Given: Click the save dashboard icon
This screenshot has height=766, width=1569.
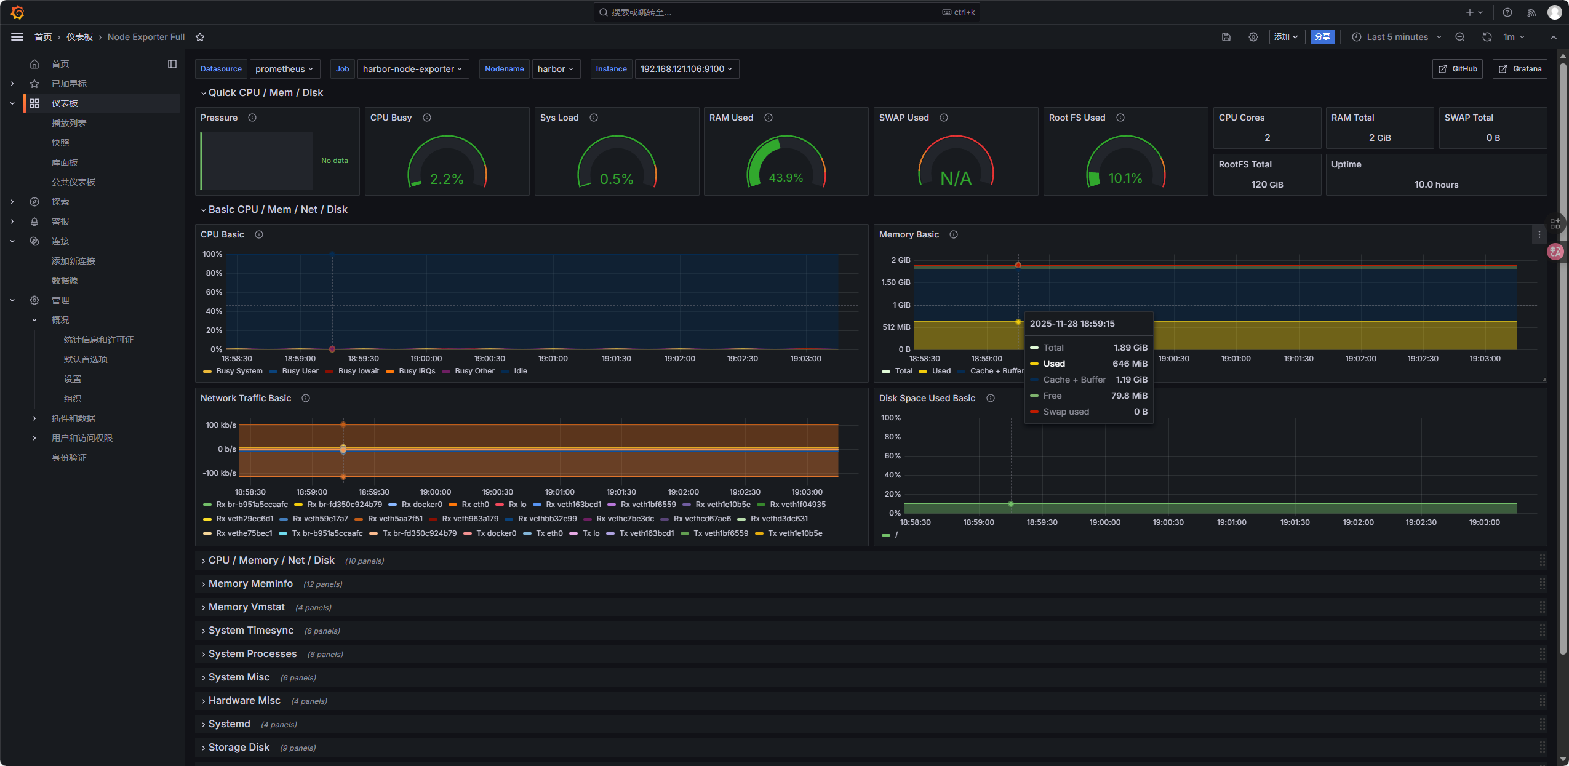Looking at the screenshot, I should (x=1226, y=37).
